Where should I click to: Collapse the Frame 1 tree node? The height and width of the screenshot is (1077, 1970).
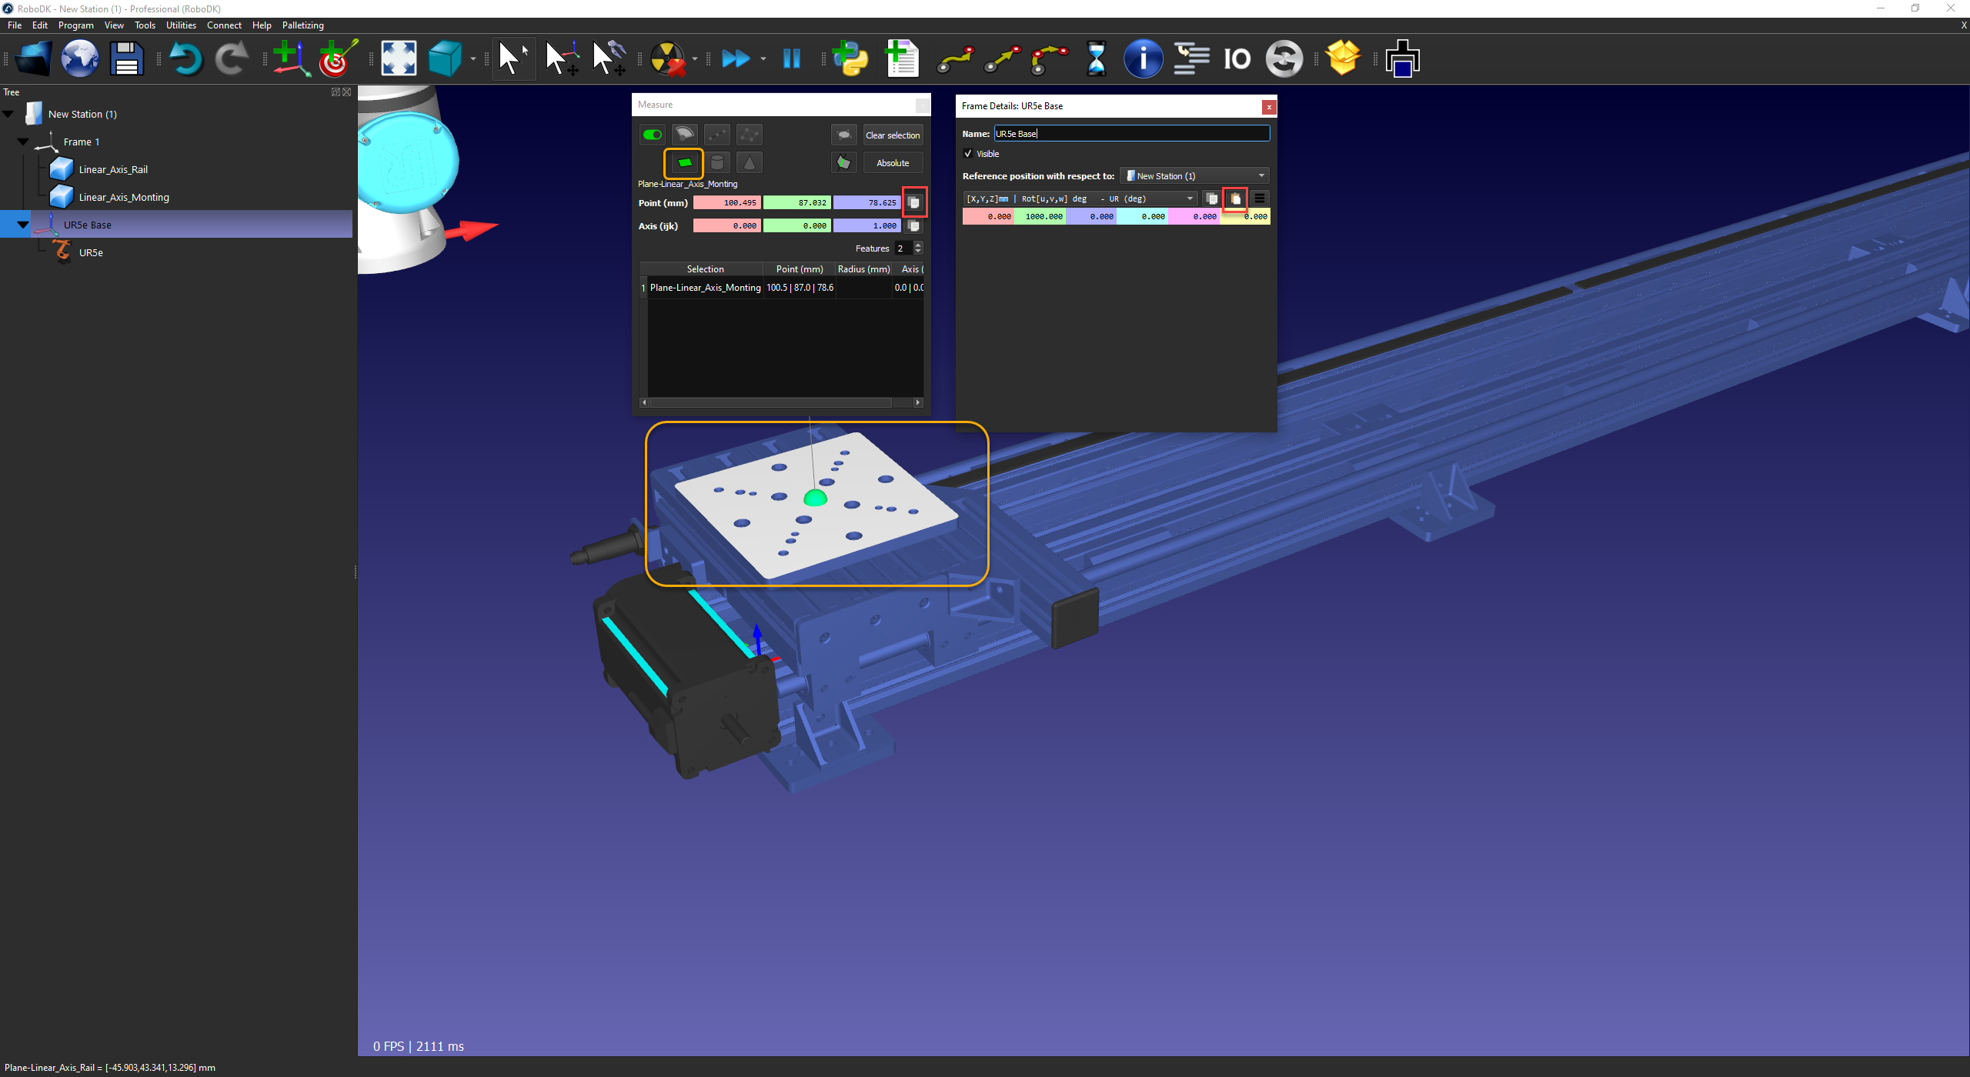tap(23, 142)
